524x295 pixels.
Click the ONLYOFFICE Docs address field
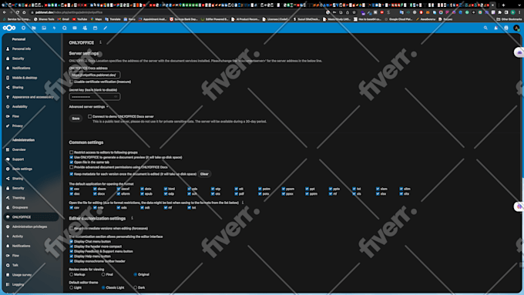(x=95, y=75)
